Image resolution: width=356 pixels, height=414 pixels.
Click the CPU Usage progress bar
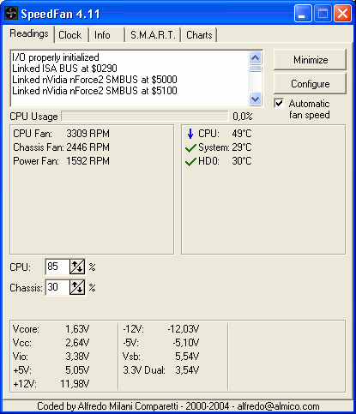coord(145,117)
